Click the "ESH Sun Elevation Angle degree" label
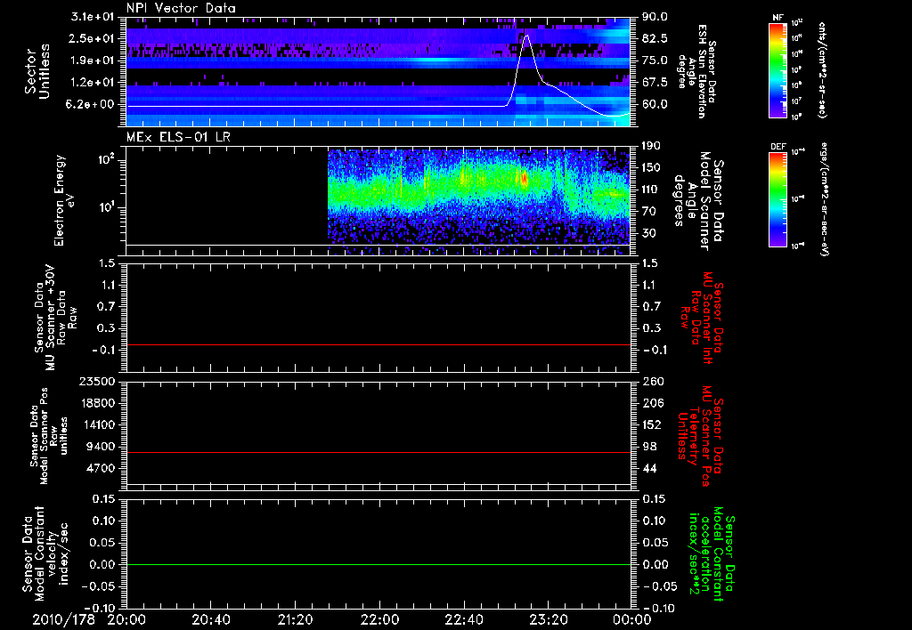This screenshot has height=630, width=912. (x=697, y=71)
